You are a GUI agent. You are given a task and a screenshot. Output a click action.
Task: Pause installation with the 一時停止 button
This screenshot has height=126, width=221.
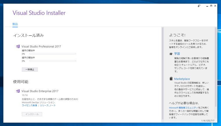pos(30,69)
